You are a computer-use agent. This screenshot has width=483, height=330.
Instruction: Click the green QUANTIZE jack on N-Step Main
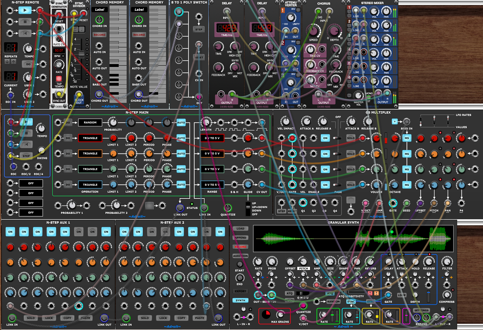coord(228,208)
